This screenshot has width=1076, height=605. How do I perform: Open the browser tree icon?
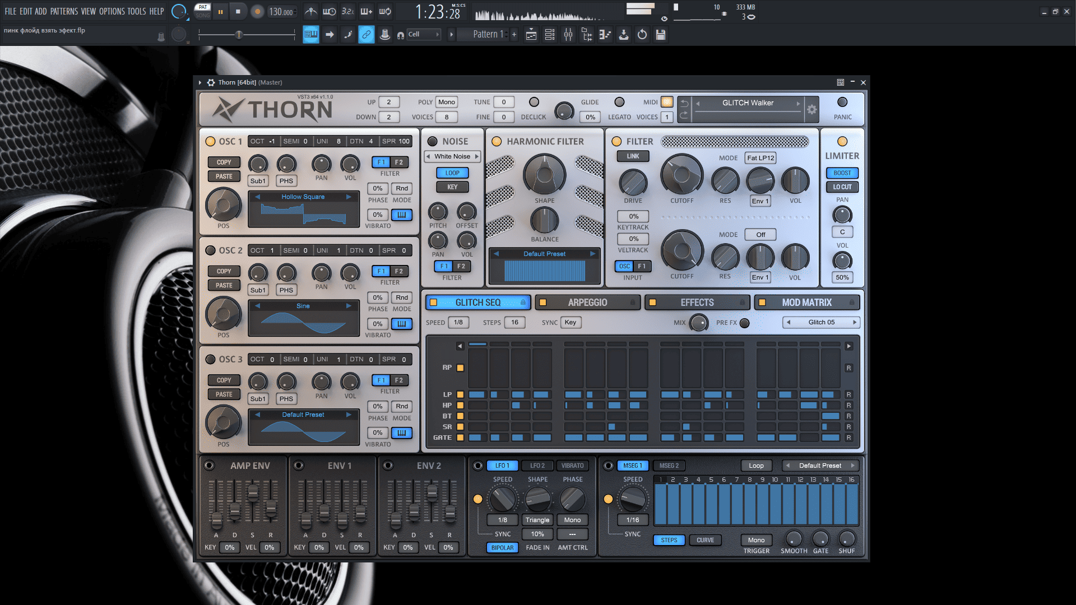(587, 35)
